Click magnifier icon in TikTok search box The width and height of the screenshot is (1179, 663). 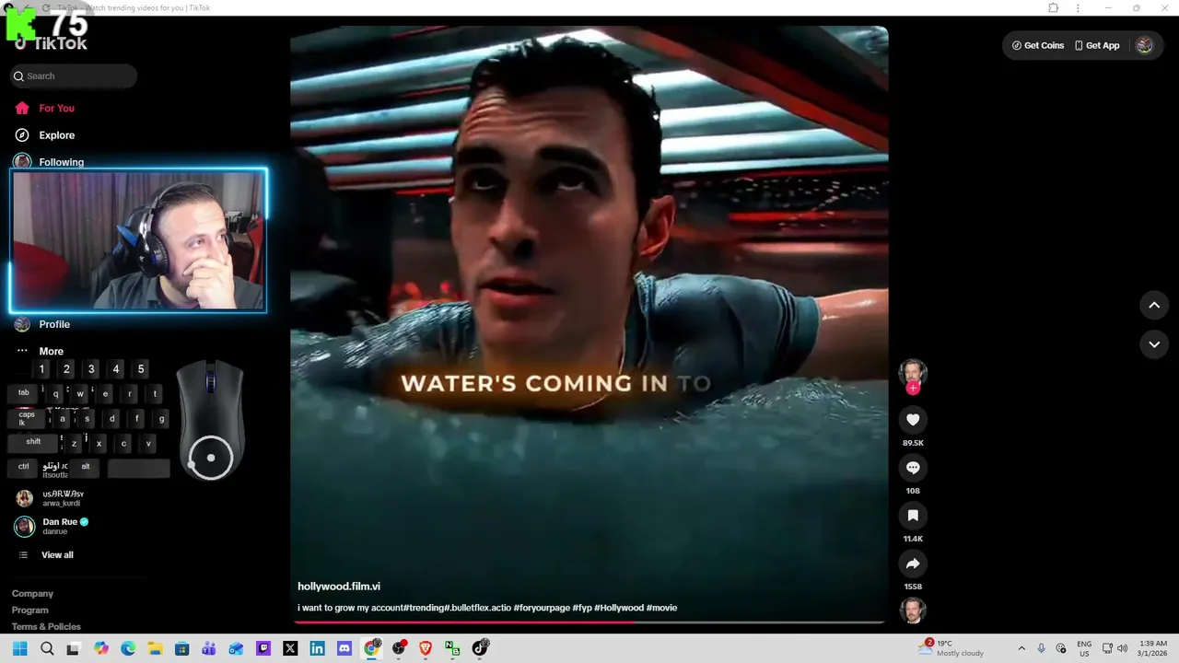[x=18, y=76]
